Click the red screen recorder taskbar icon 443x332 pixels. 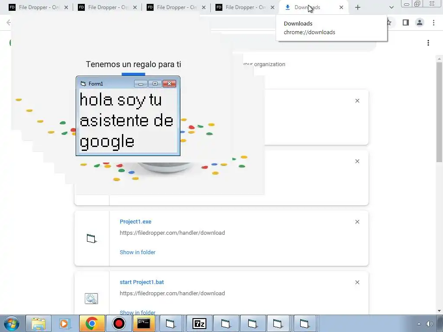click(119, 323)
